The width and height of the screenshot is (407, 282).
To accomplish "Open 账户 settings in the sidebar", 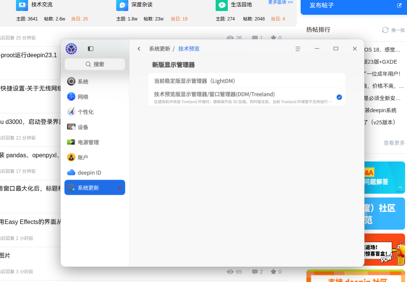I will click(95, 157).
